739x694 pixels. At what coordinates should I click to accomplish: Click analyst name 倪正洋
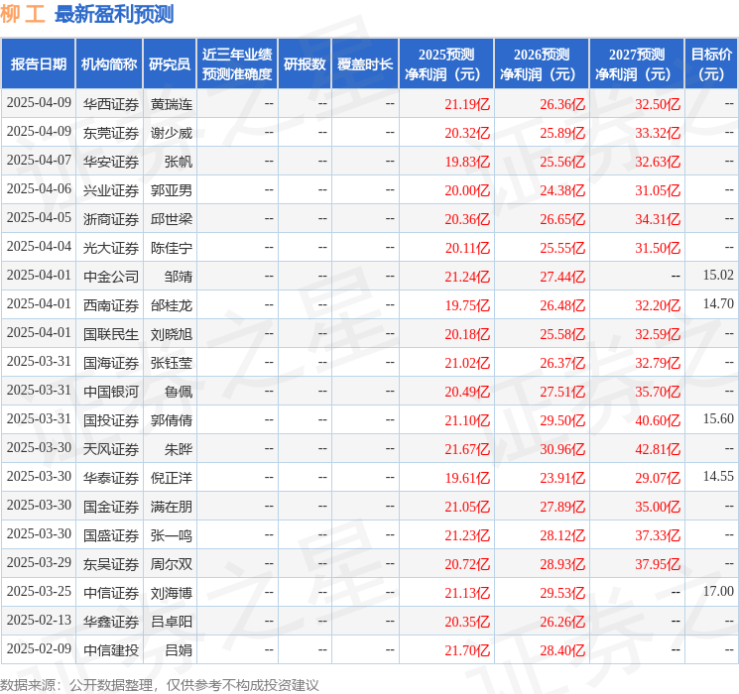click(x=171, y=478)
